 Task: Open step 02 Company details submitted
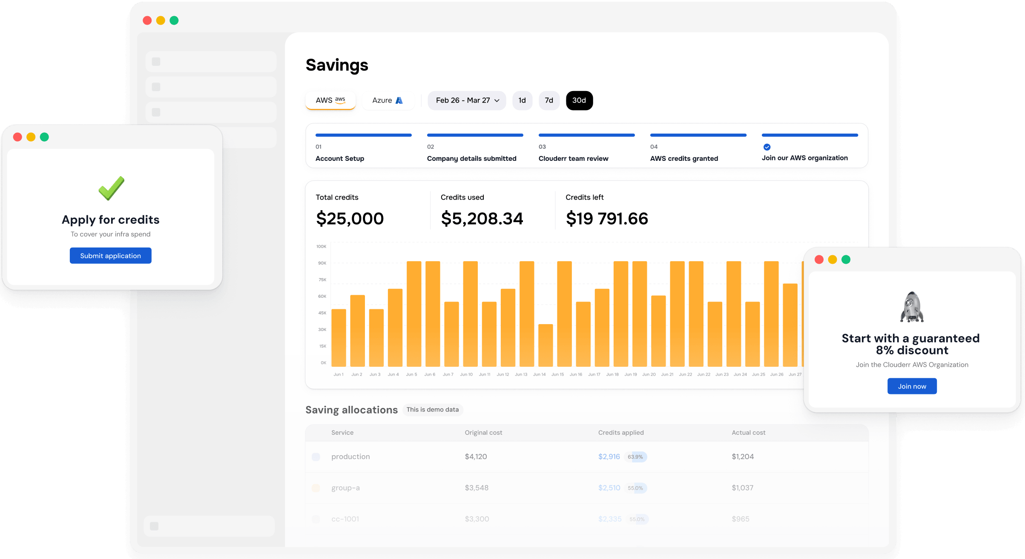click(475, 148)
